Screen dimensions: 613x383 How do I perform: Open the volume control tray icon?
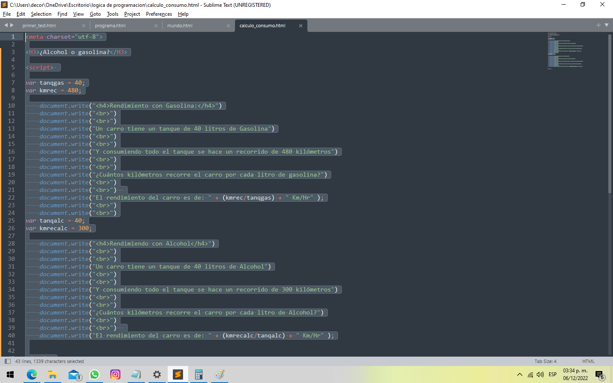click(540, 374)
